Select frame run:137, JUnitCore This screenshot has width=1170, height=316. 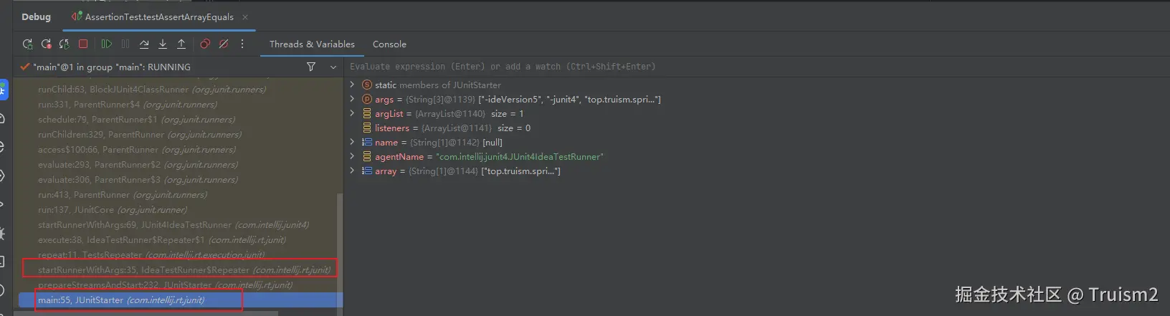click(179, 210)
